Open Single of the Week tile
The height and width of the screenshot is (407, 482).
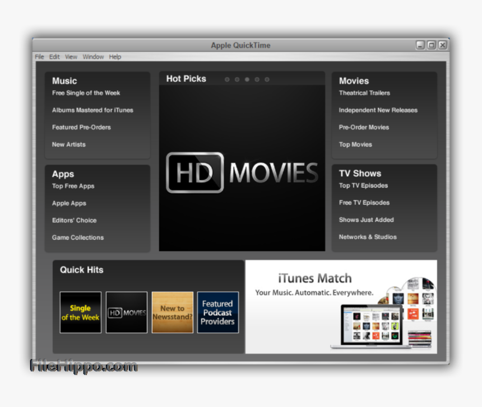click(81, 312)
